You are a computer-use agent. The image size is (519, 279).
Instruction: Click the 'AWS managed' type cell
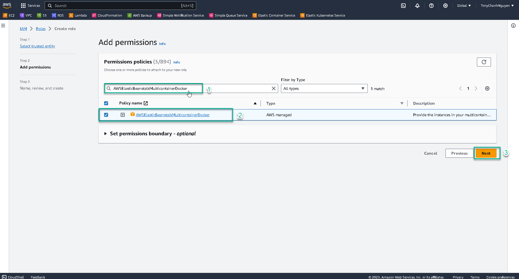tap(279, 115)
